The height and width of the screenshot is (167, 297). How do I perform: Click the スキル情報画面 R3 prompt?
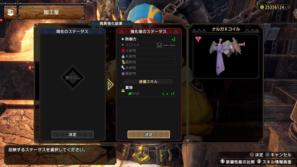[274, 162]
